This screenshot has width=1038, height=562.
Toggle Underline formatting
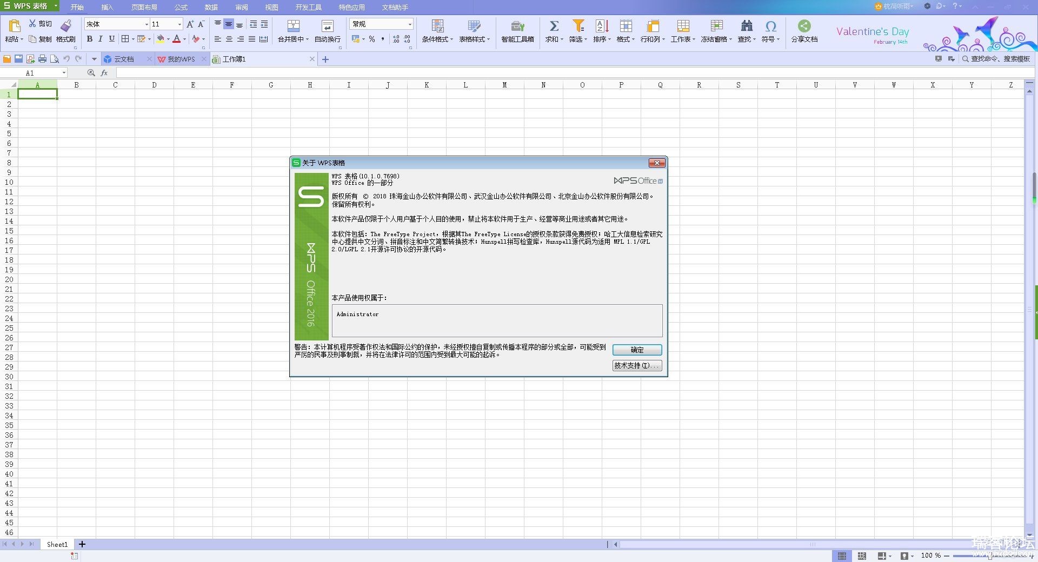(x=112, y=39)
